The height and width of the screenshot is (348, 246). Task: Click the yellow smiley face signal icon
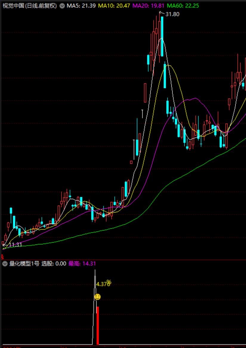[x=98, y=297]
